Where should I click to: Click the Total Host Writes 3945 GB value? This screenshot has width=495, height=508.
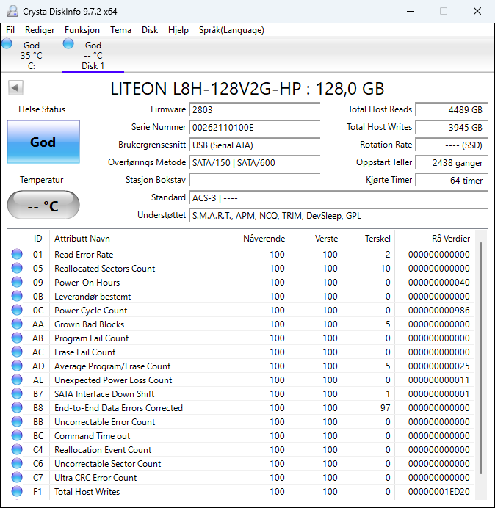point(451,127)
